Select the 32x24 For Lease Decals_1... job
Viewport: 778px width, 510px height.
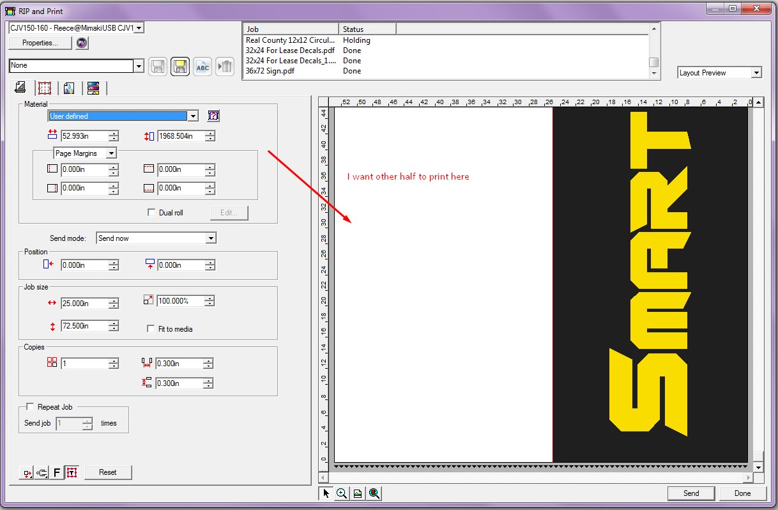(290, 61)
